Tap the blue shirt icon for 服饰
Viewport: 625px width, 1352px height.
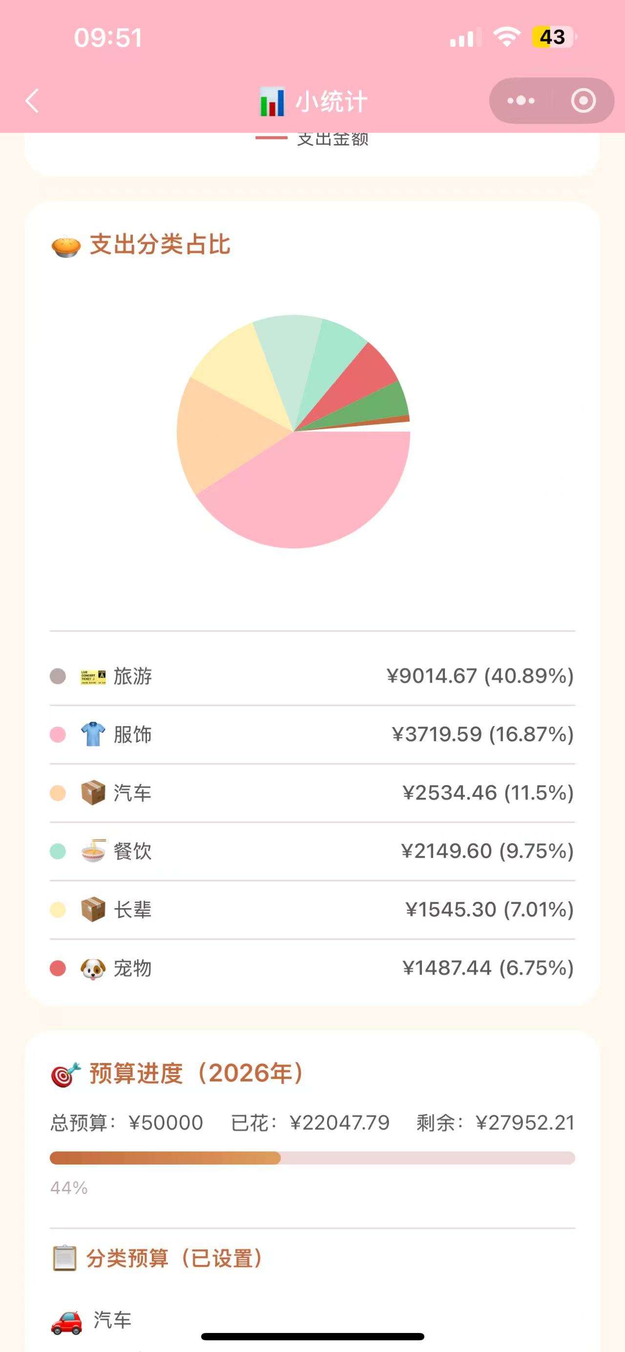pyautogui.click(x=93, y=734)
